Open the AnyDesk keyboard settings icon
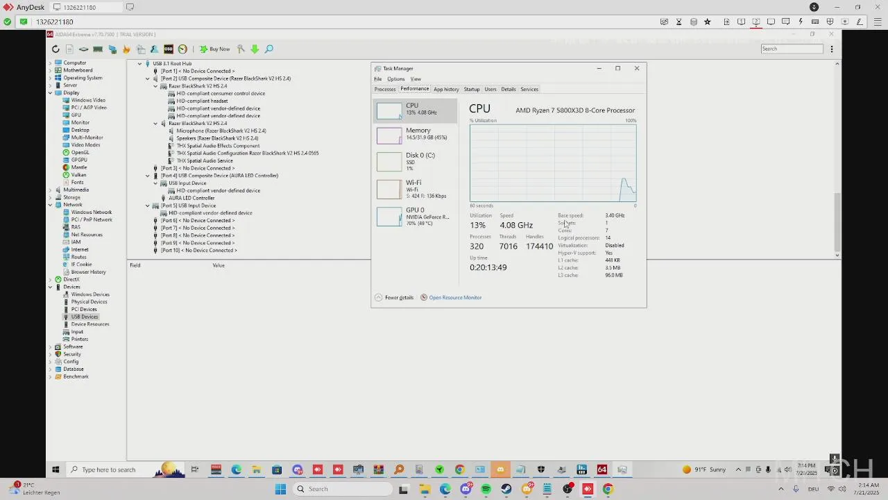The width and height of the screenshot is (888, 500). click(x=815, y=22)
